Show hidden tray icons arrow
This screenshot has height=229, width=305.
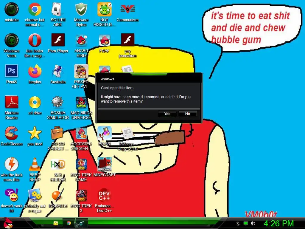(238, 224)
